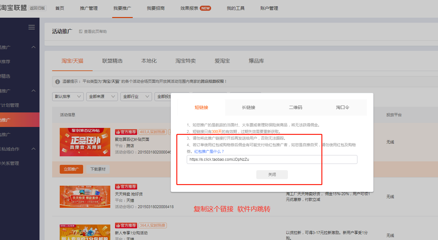Switch to 爱淘宝 tab
The image size is (438, 240).
tap(222, 61)
